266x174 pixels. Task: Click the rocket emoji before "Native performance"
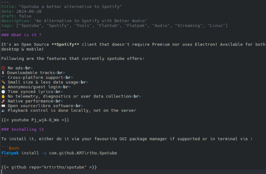3,101
